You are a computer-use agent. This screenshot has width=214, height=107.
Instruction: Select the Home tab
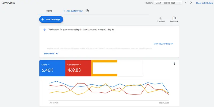(x=49, y=11)
